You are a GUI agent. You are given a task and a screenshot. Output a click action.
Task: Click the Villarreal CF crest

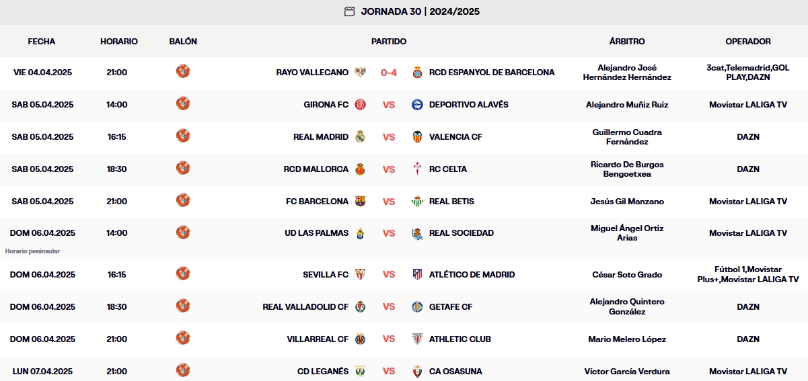coord(361,339)
